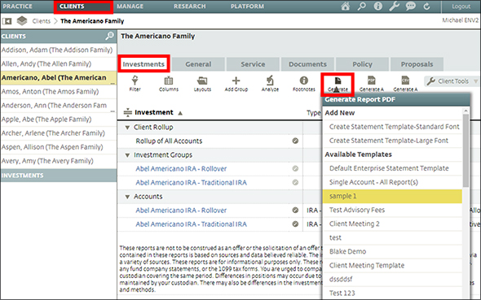This screenshot has width=481, height=300.
Task: Click status circle for Rollover investment group
Action: click(x=295, y=168)
